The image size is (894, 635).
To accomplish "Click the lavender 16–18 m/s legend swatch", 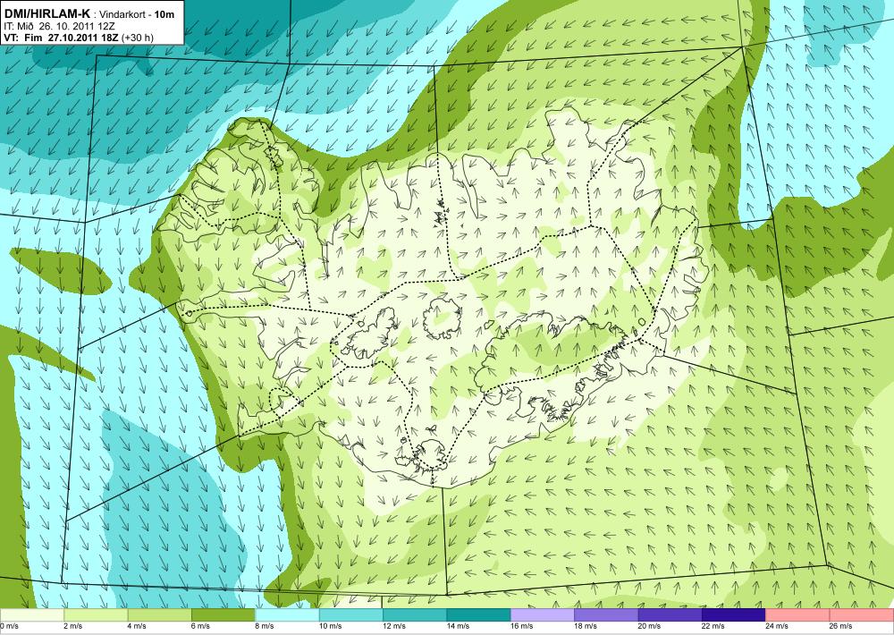I will pos(543,614).
